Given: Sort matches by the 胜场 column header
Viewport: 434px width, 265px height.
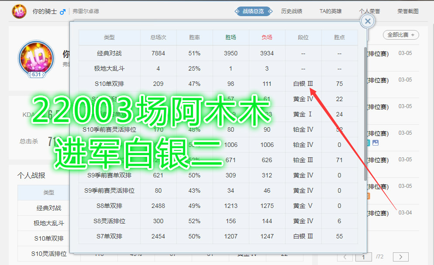Looking at the screenshot, I should [x=230, y=38].
